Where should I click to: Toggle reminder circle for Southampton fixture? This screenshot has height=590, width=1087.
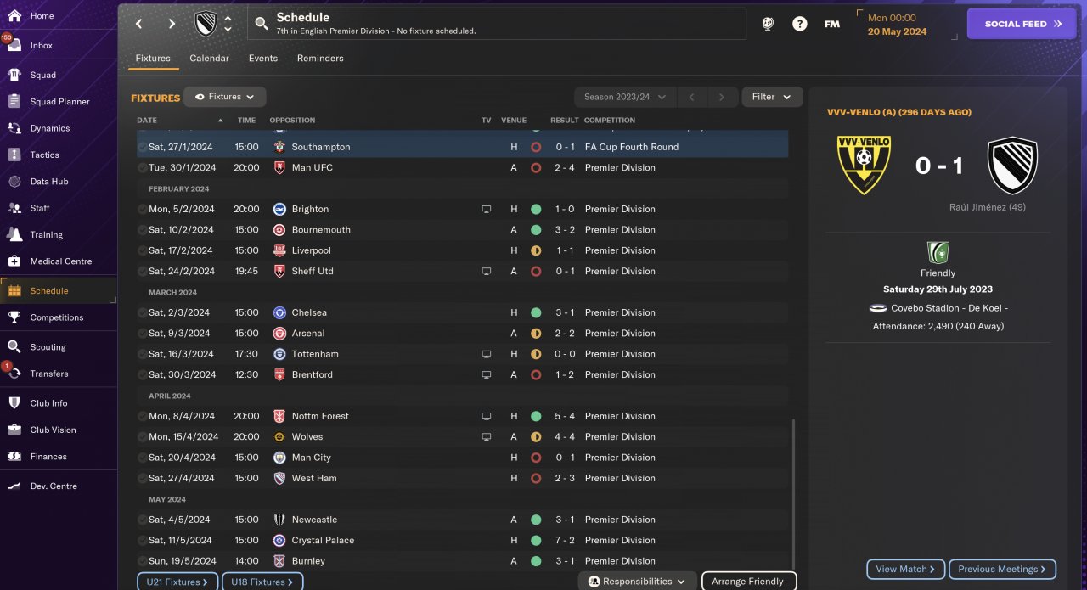[x=142, y=147]
